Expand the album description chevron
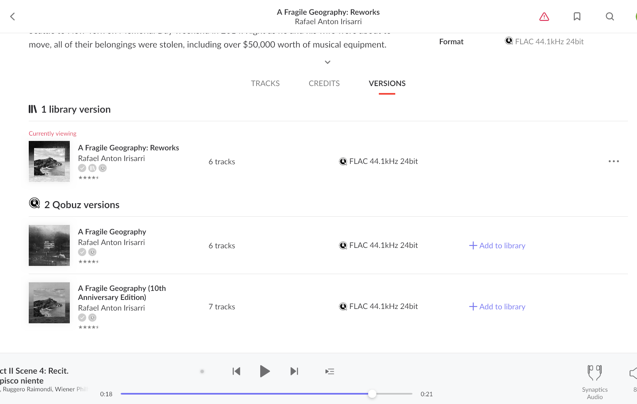Screen dimensions: 637x404 pyautogui.click(x=328, y=62)
